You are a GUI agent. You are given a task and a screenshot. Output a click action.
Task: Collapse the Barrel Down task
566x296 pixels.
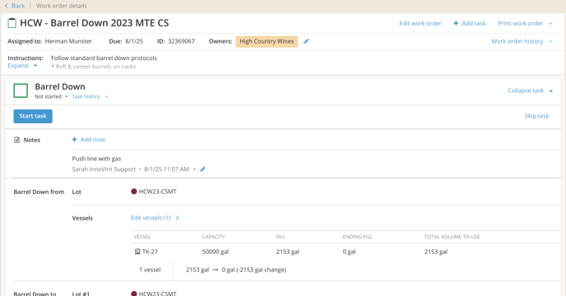click(x=526, y=90)
